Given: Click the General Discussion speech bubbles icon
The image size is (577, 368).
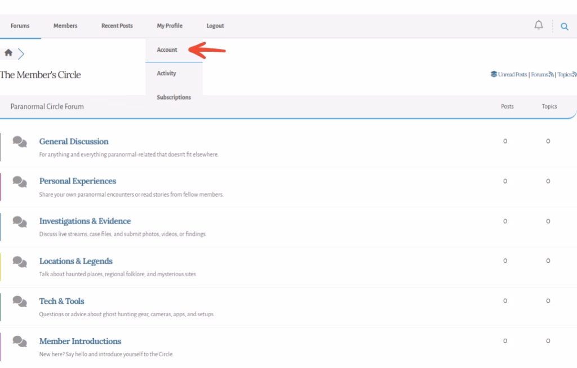Looking at the screenshot, I should pos(20,142).
